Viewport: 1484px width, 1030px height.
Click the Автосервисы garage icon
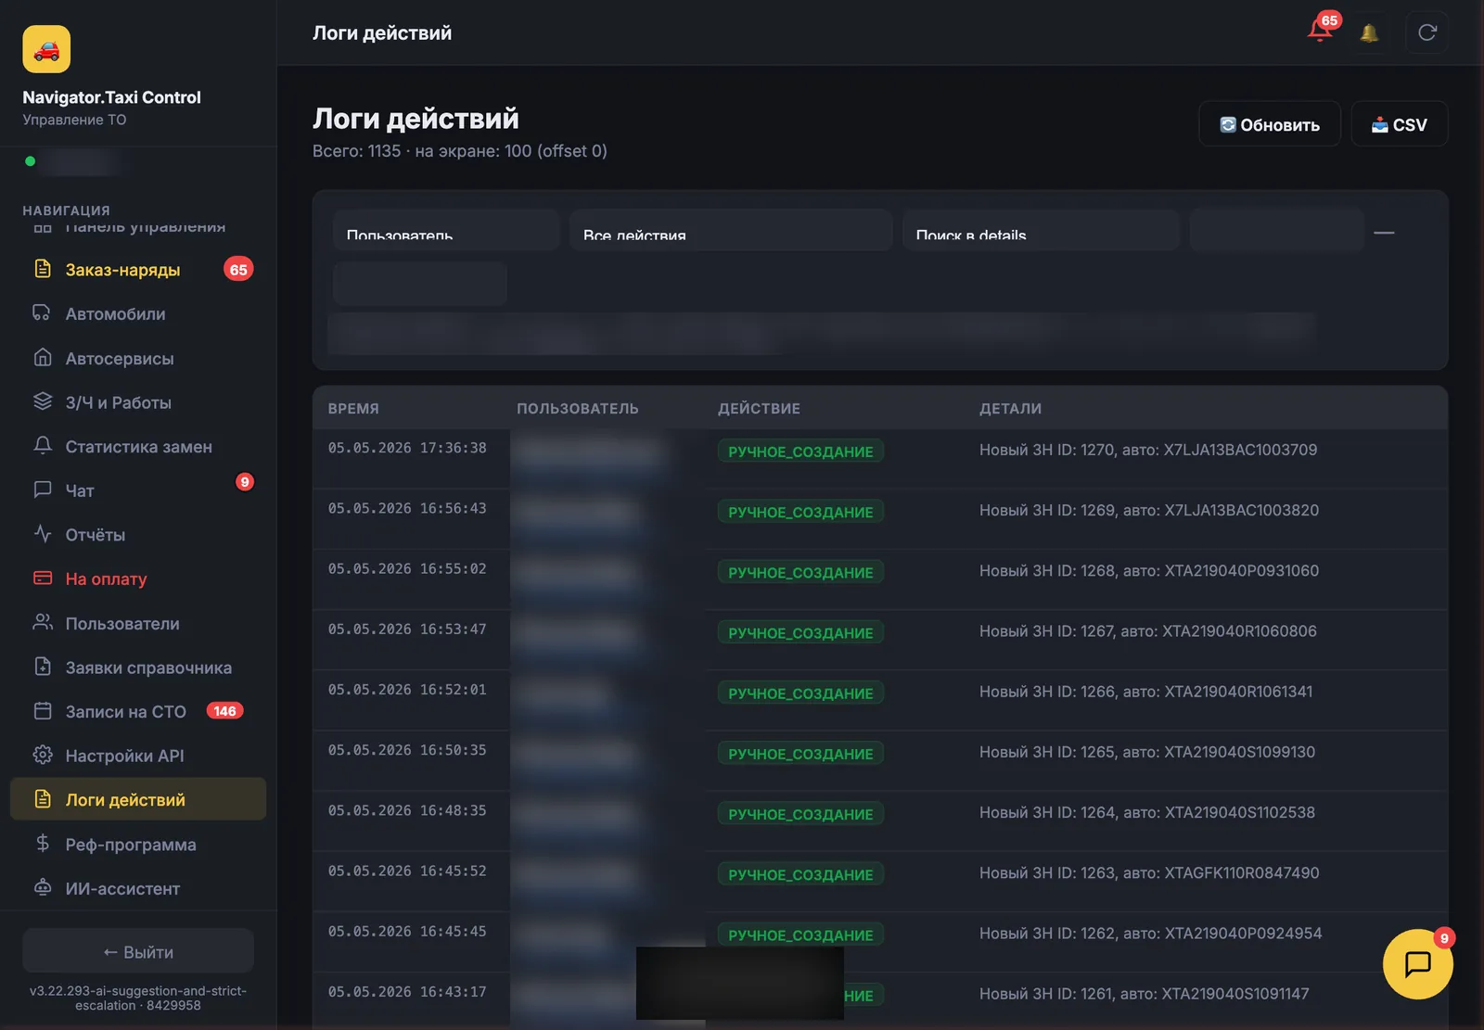[x=43, y=358]
